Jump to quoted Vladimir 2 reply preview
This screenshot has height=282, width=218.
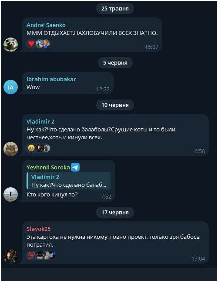point(68,181)
